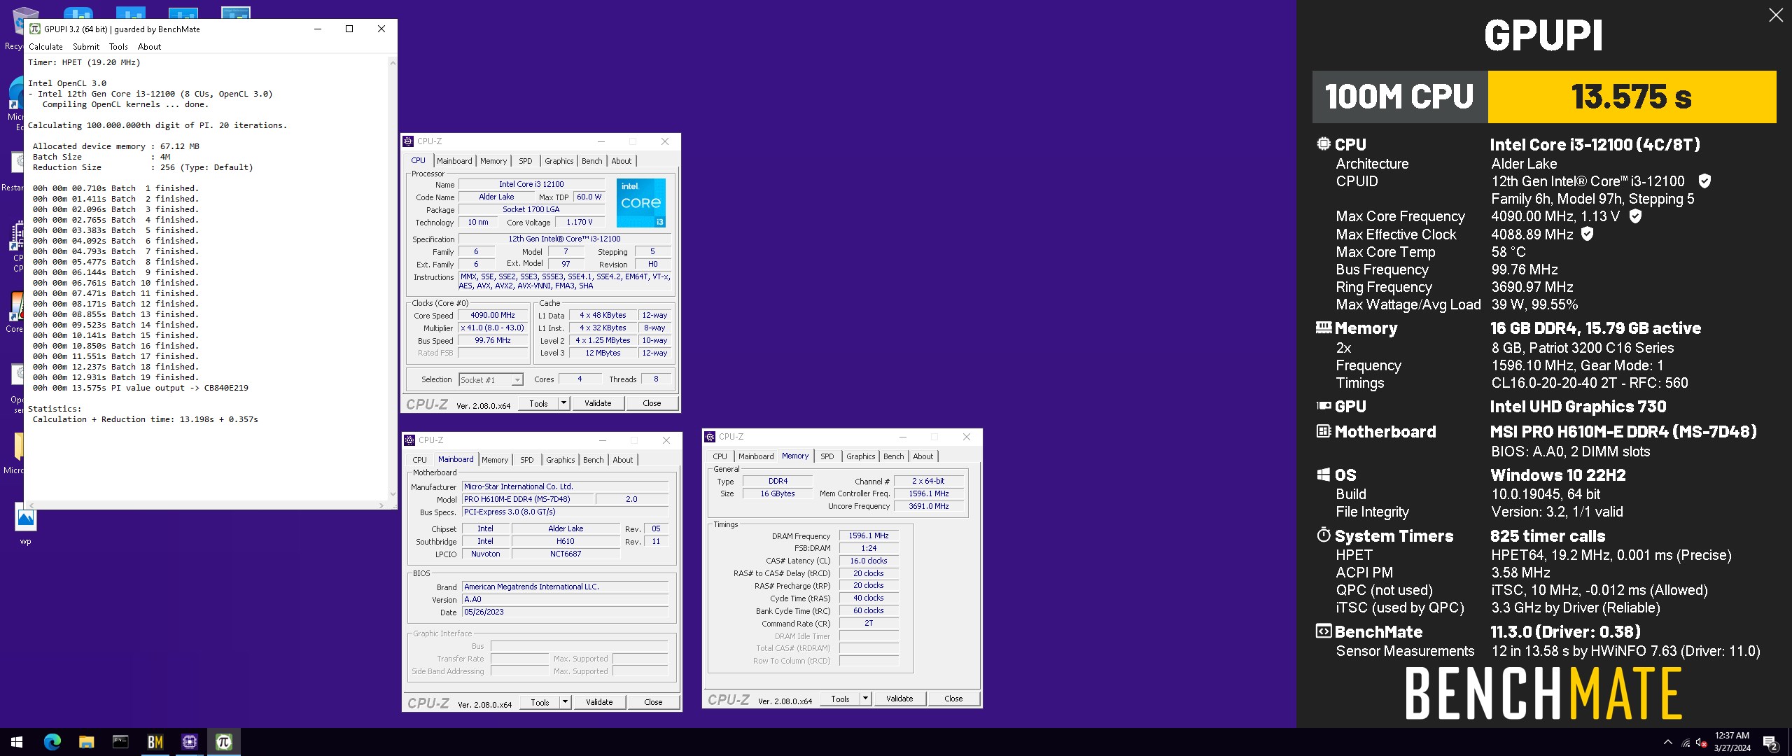The image size is (1792, 756).
Task: Open File Explorer from the taskbar
Action: [x=86, y=742]
